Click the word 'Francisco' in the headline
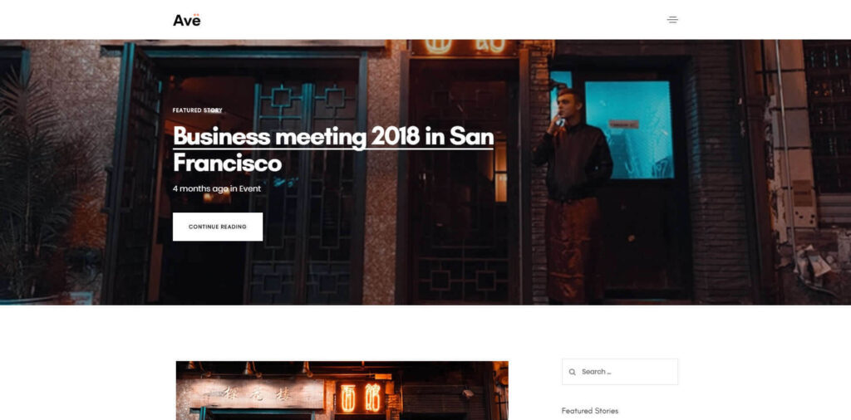Image resolution: width=851 pixels, height=420 pixels. [228, 164]
